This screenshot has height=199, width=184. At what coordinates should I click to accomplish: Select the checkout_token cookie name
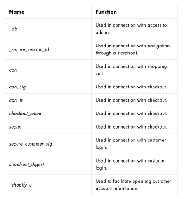point(25,114)
